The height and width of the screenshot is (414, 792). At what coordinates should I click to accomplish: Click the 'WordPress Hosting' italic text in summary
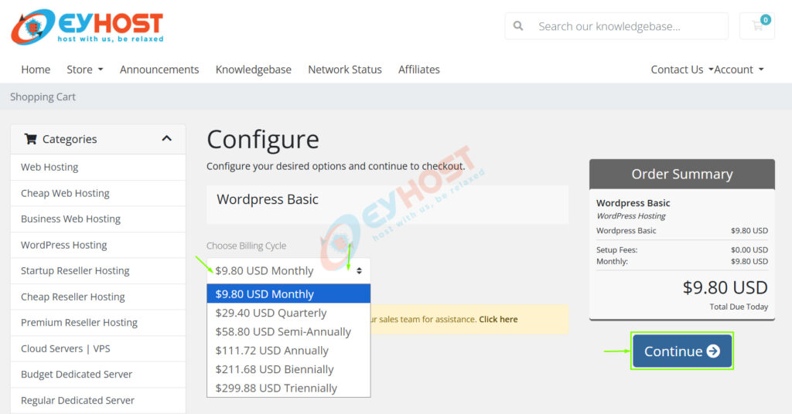(x=631, y=215)
